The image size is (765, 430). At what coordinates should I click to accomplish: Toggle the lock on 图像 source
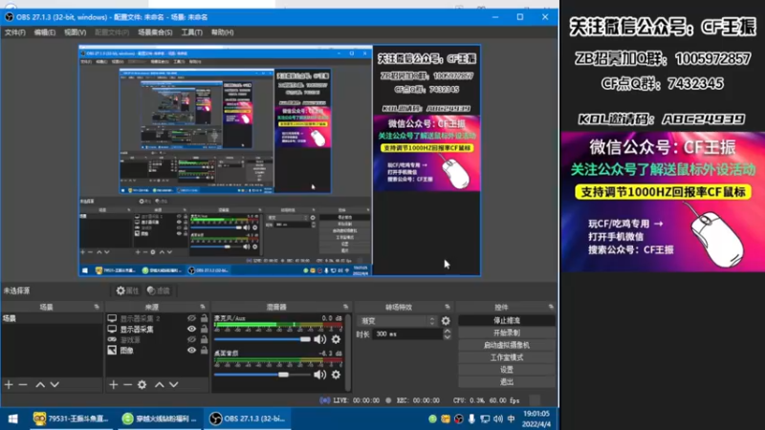204,350
